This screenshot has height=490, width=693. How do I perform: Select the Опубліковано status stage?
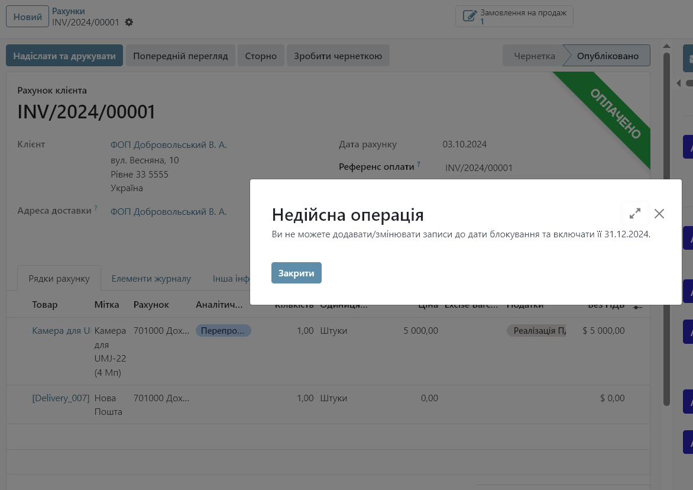[607, 56]
